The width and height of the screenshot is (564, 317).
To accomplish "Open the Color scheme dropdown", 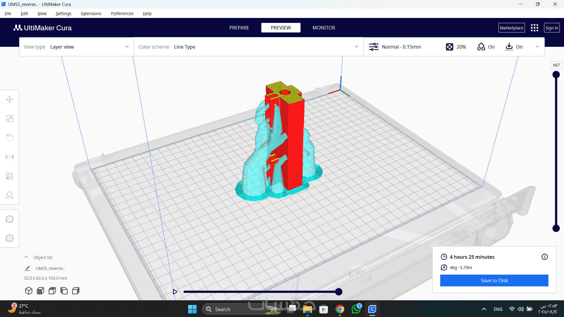I will 248,47.
